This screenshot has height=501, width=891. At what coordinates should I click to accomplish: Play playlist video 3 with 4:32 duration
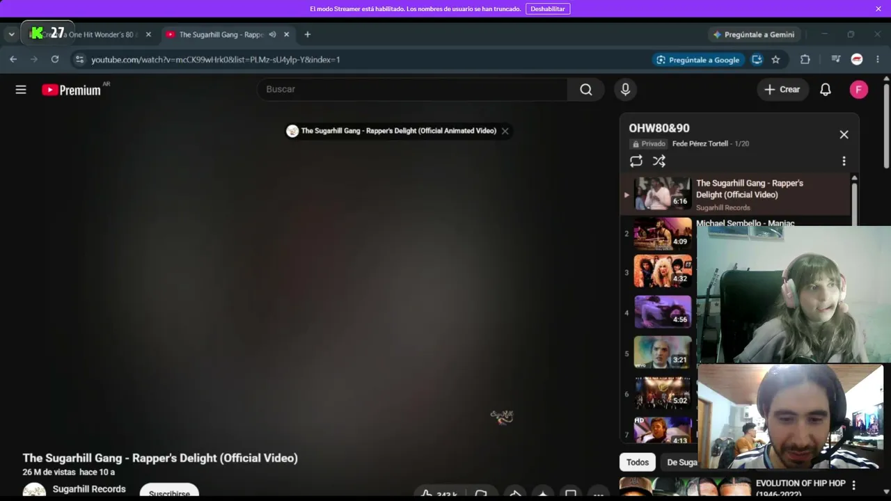coord(663,271)
